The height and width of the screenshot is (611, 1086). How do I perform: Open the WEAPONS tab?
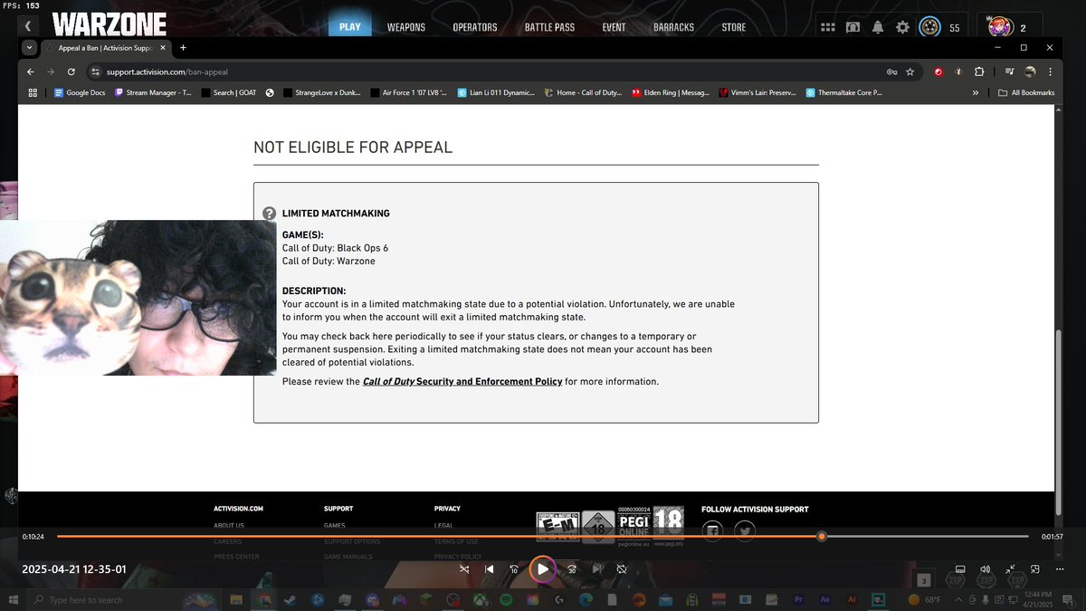pyautogui.click(x=406, y=27)
